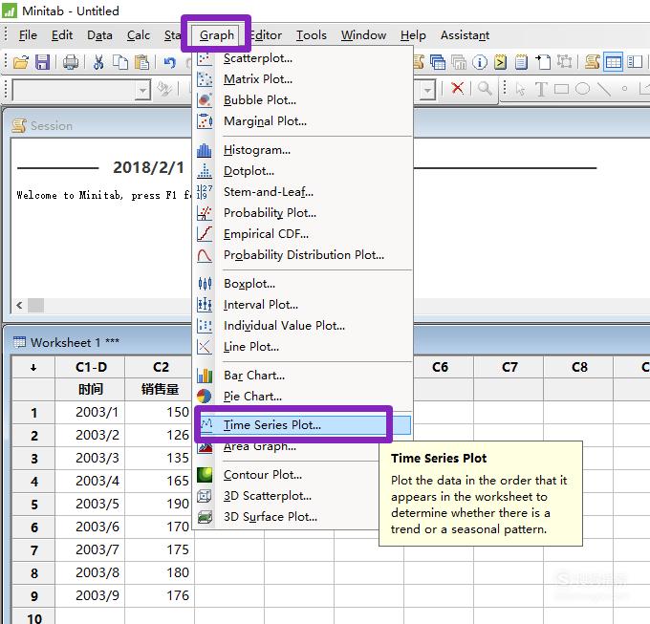
Task: Click the red X cancel icon
Action: pyautogui.click(x=457, y=88)
